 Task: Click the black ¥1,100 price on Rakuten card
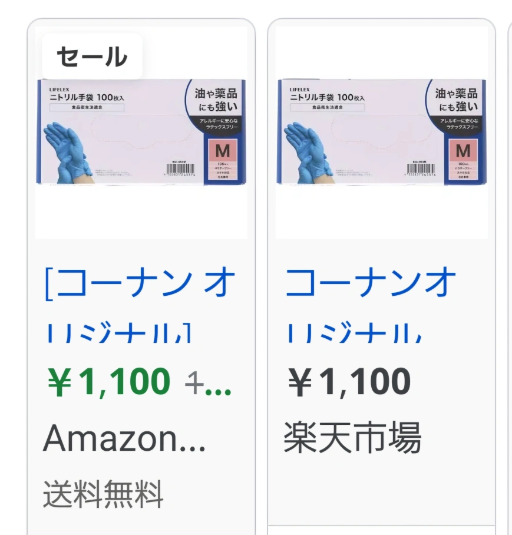349,381
